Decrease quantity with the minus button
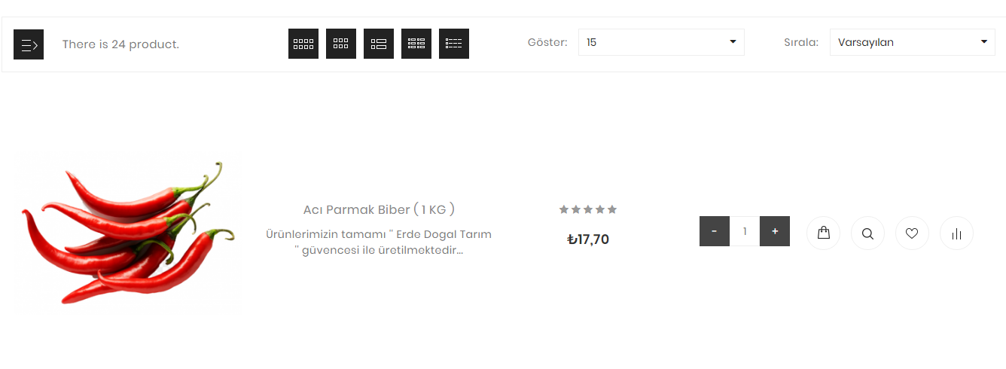The height and width of the screenshot is (369, 1006). click(715, 231)
